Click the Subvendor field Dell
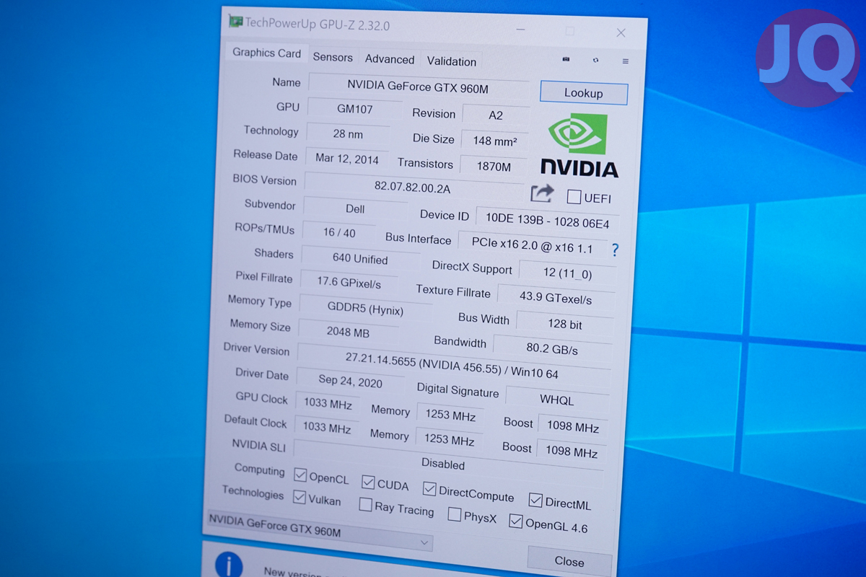Screen dimensions: 866x577 [x=355, y=209]
